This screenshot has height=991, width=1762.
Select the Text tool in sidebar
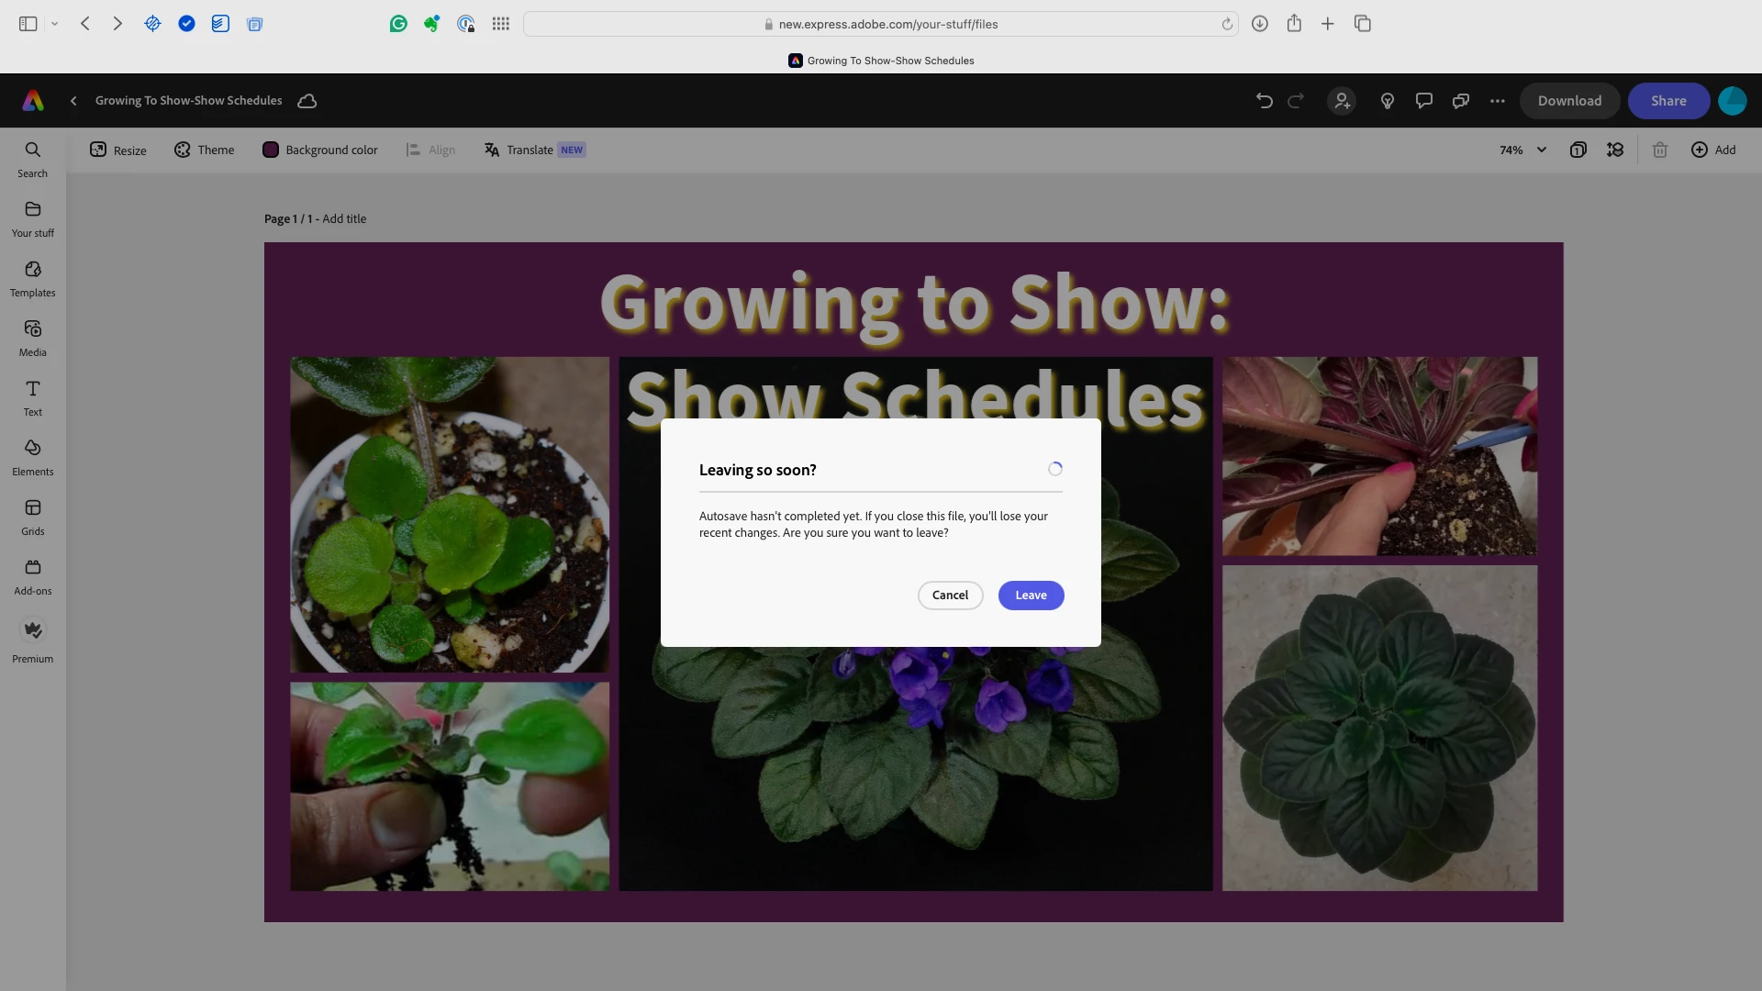(32, 398)
